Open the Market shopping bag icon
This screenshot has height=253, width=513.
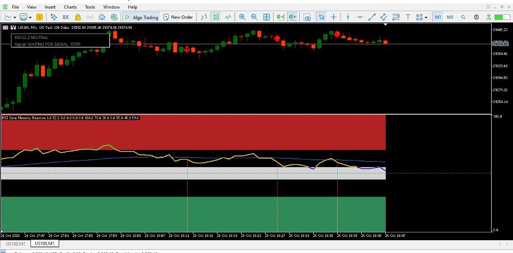coord(78,17)
